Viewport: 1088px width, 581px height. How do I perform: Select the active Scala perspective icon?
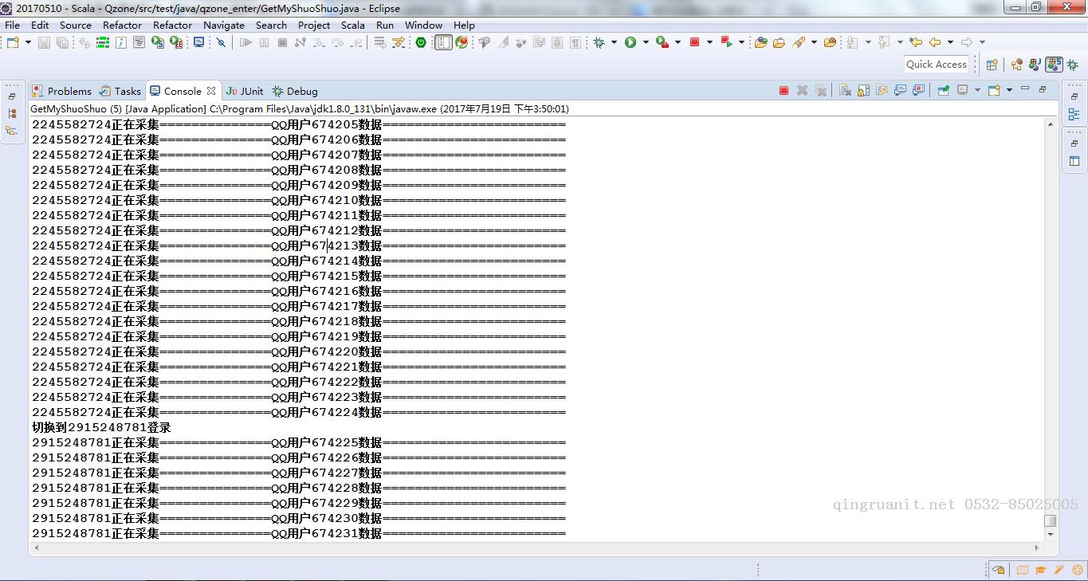click(x=1054, y=65)
